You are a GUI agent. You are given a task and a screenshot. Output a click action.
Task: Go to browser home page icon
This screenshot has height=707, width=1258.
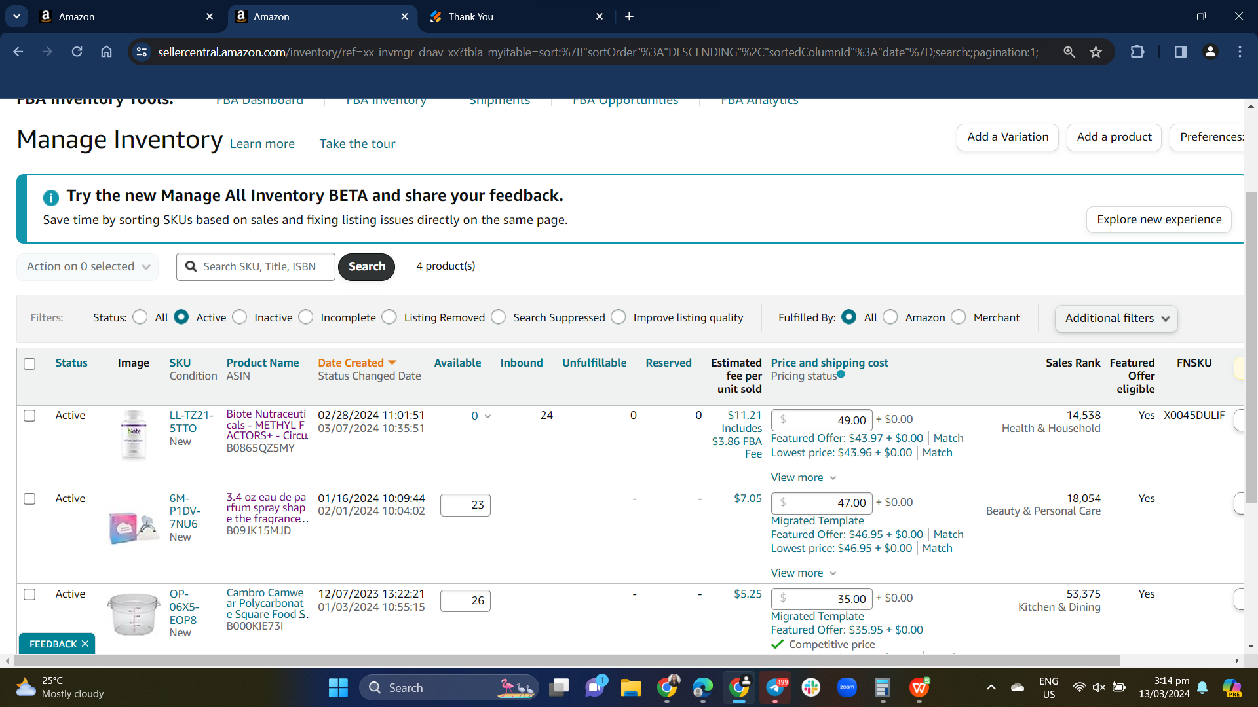click(x=106, y=52)
